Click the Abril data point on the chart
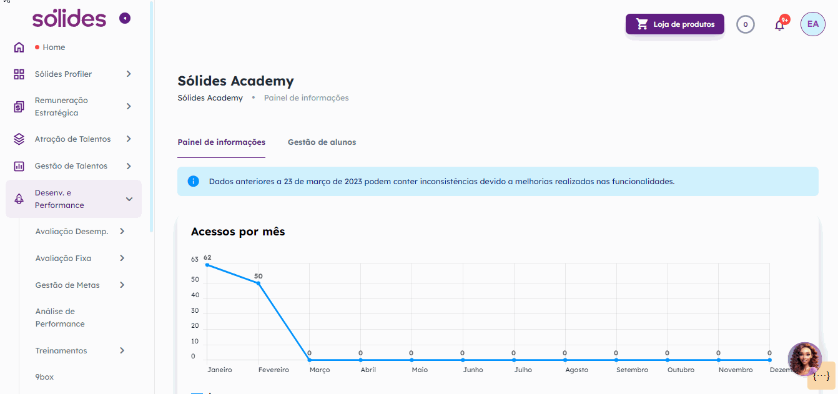Viewport: 838px width, 394px height. (x=360, y=360)
